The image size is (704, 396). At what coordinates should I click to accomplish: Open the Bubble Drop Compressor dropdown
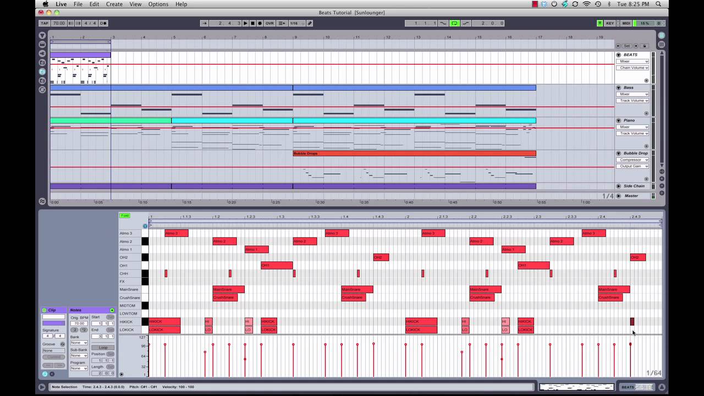point(632,160)
